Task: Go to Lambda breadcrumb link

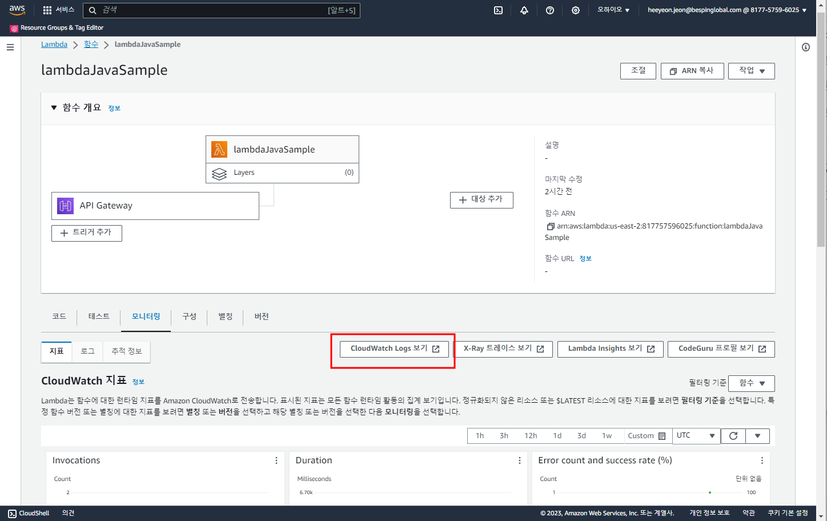Action: pos(54,45)
